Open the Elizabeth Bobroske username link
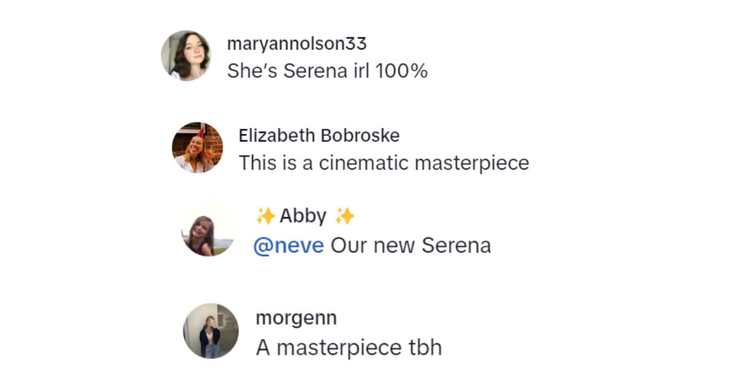Image resolution: width=736 pixels, height=386 pixels. click(x=319, y=135)
